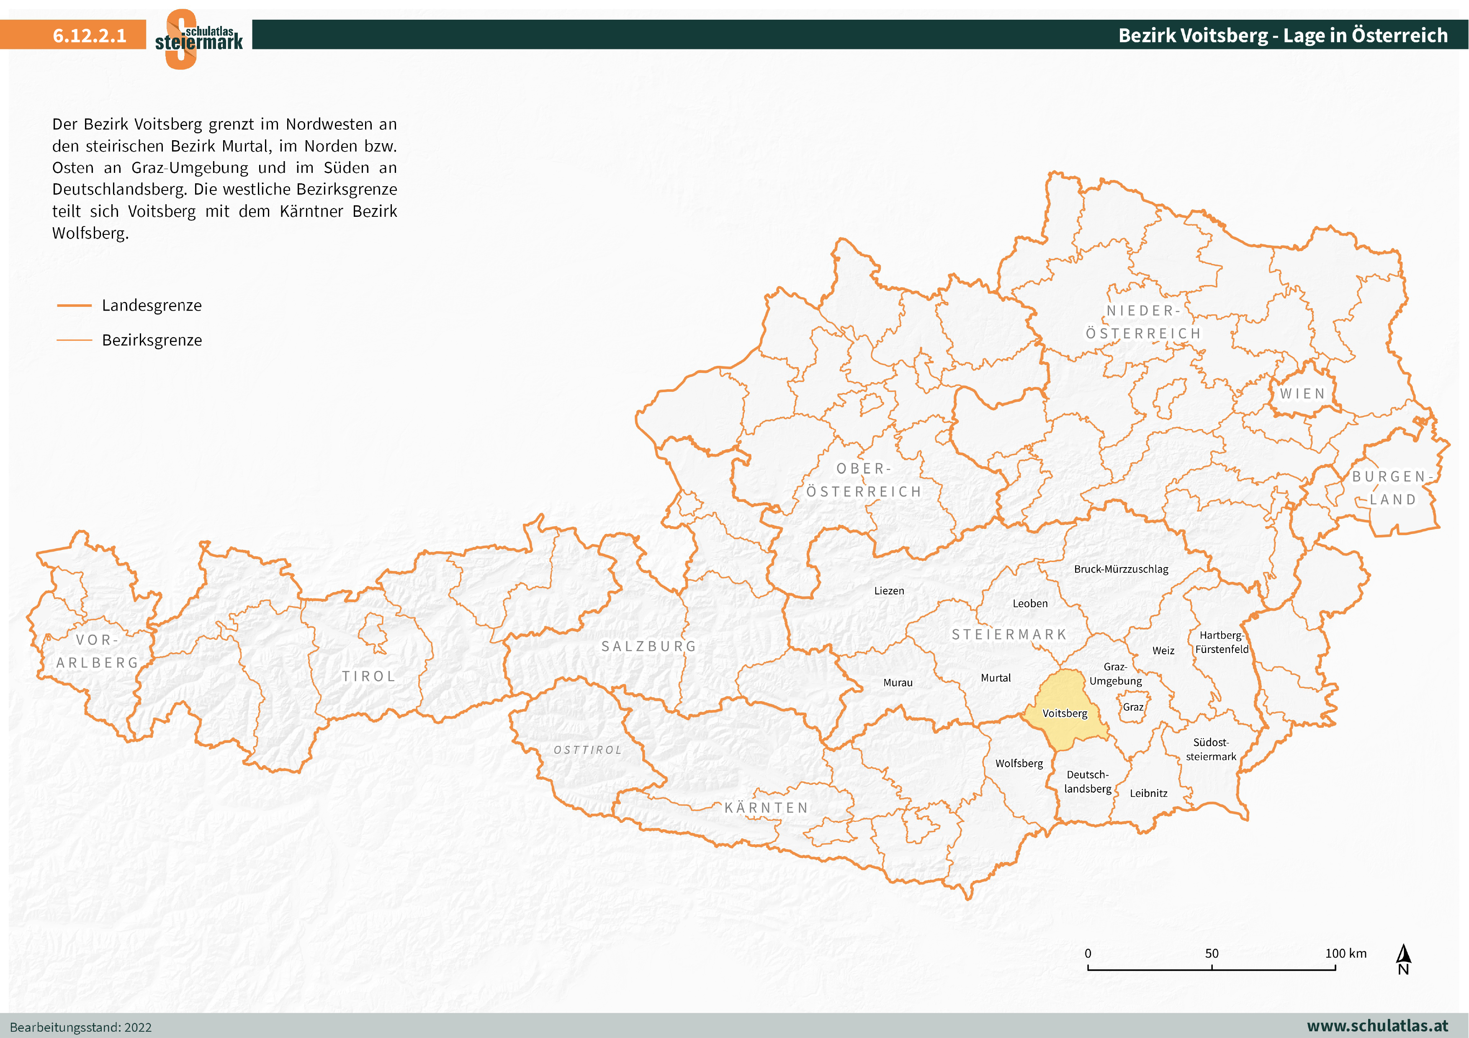This screenshot has height=1038, width=1469.
Task: Click the thick Landesgrenze legend line
Action: tap(74, 306)
